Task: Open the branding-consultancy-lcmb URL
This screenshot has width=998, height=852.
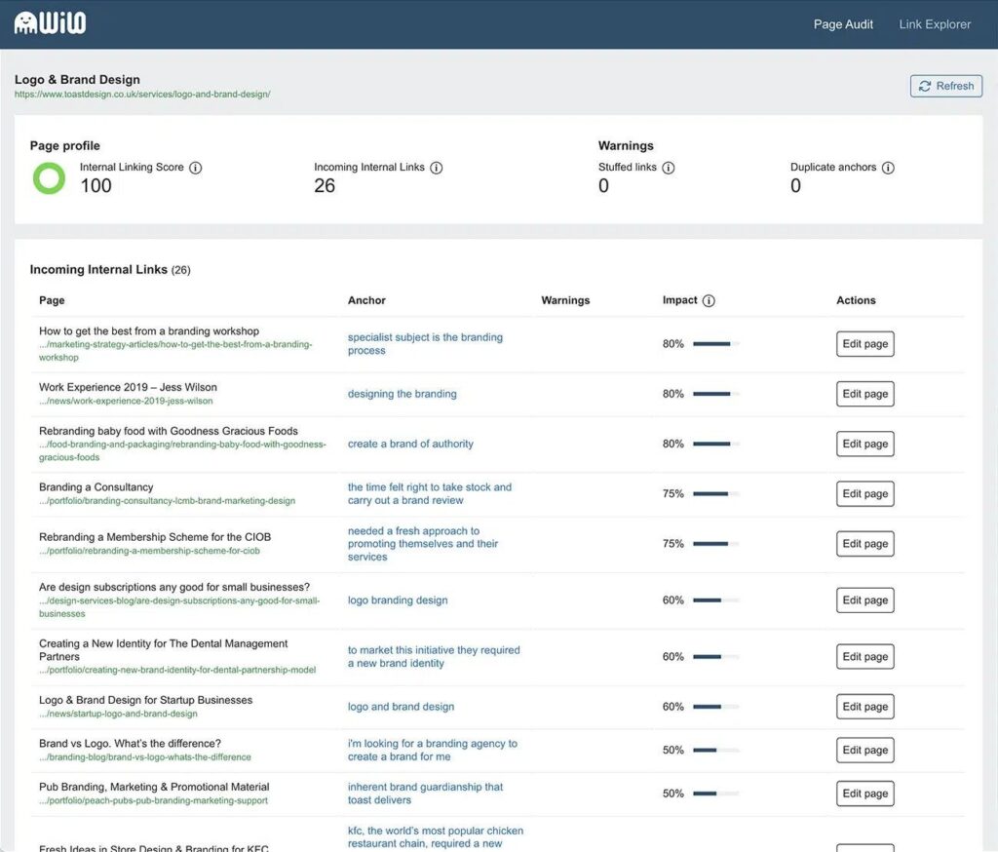Action: coord(167,501)
